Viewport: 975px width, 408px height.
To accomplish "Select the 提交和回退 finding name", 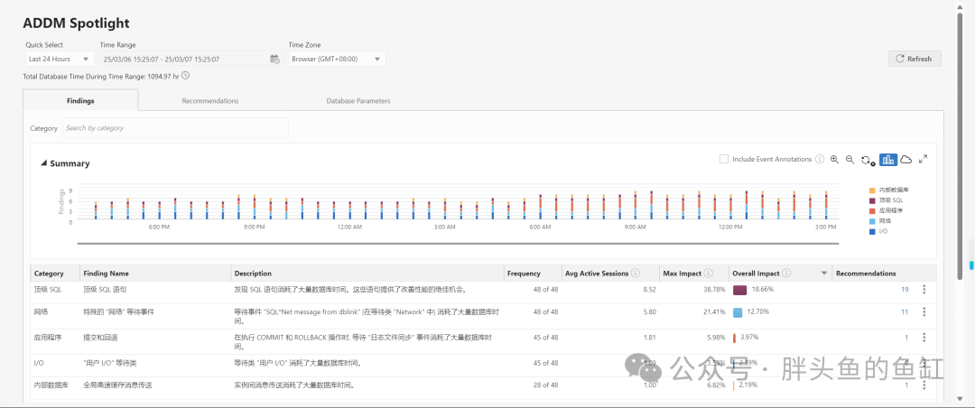I will click(100, 337).
